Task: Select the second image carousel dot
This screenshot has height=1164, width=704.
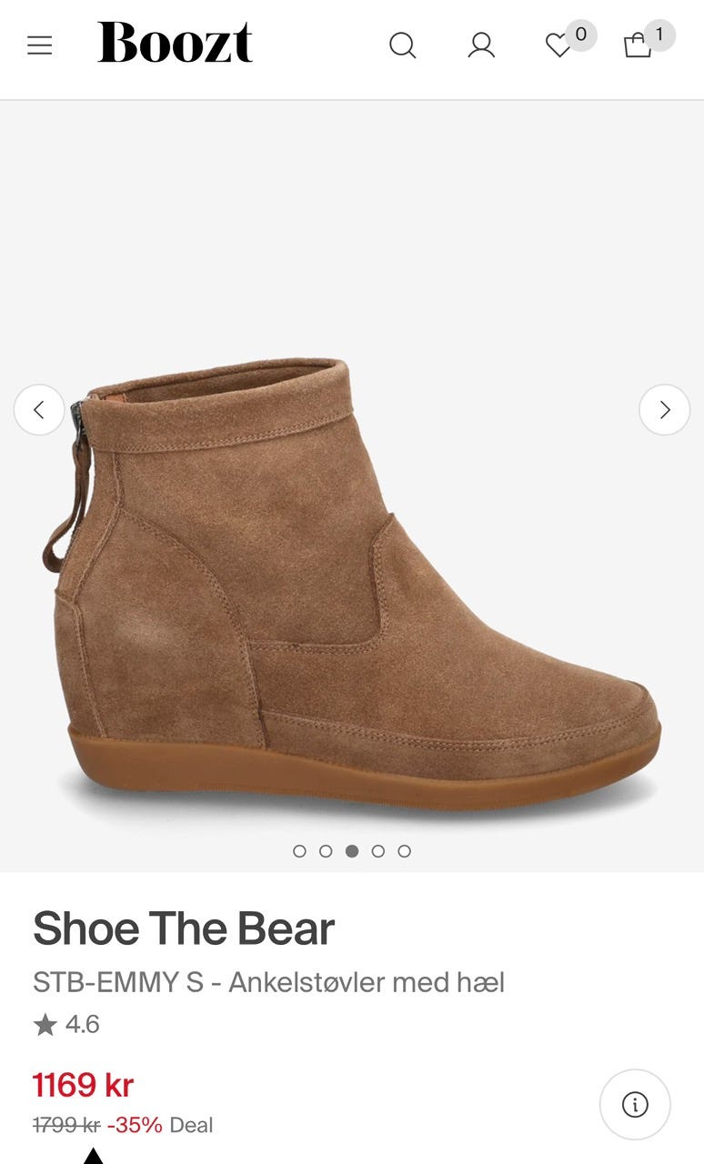Action: click(326, 851)
